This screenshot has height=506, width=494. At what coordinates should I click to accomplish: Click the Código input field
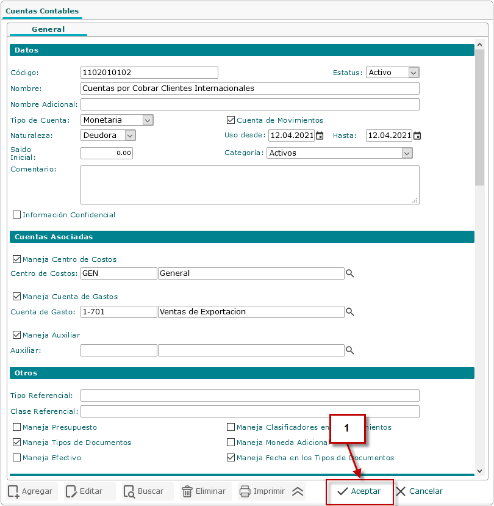tap(149, 73)
